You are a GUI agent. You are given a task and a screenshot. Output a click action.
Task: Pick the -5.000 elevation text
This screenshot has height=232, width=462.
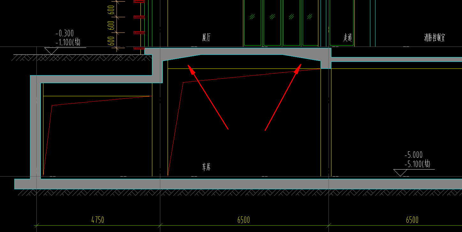click(x=413, y=155)
